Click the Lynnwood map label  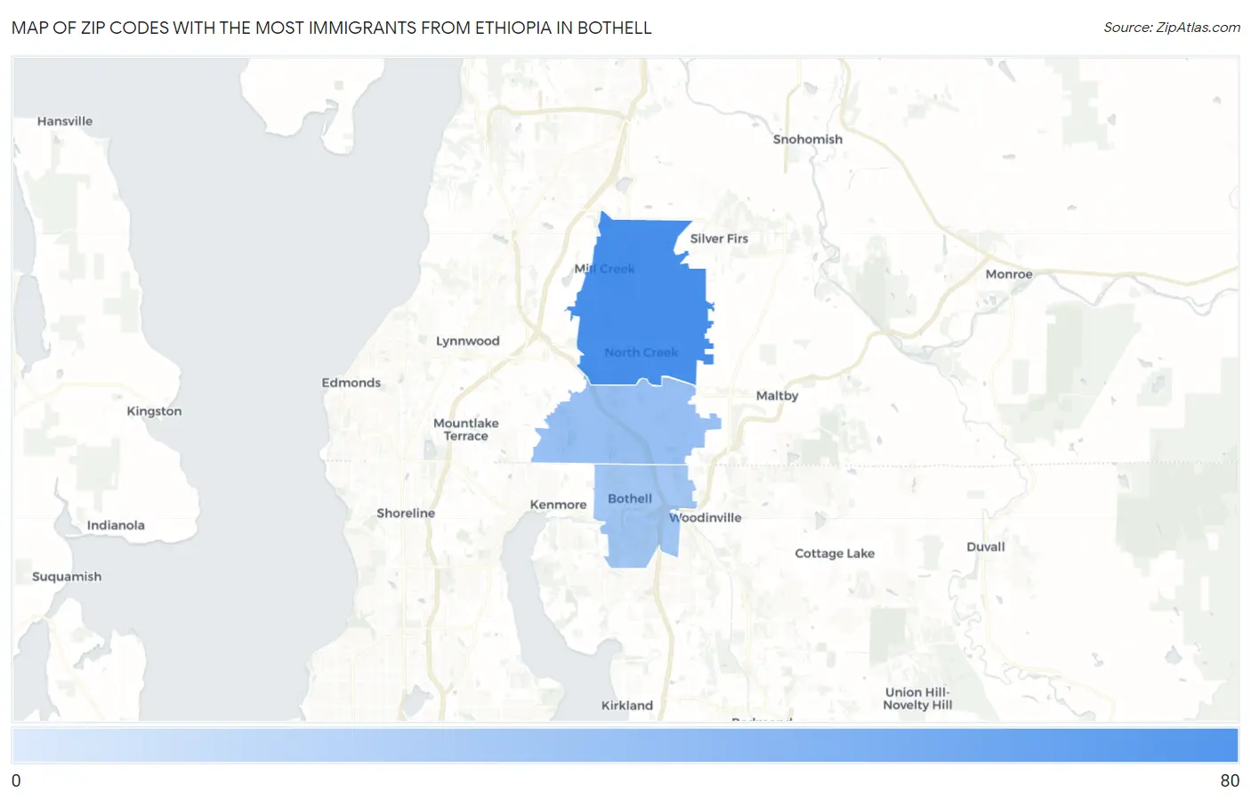(x=467, y=341)
